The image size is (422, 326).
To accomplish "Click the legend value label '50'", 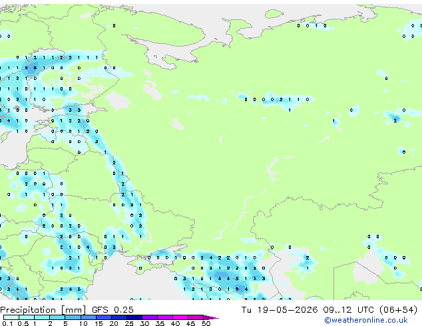I will tap(206, 323).
